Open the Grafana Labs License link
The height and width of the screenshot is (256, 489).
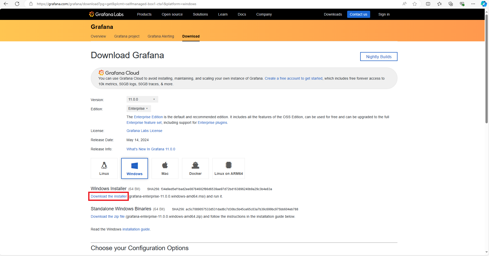point(144,131)
